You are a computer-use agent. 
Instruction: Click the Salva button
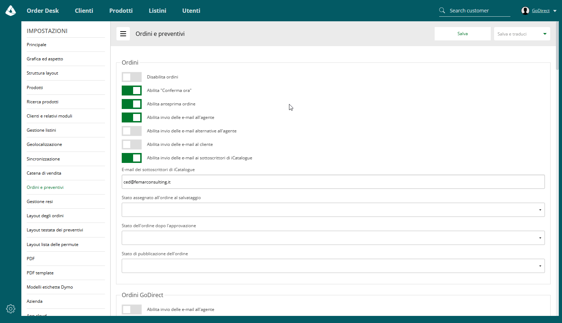[x=463, y=34]
